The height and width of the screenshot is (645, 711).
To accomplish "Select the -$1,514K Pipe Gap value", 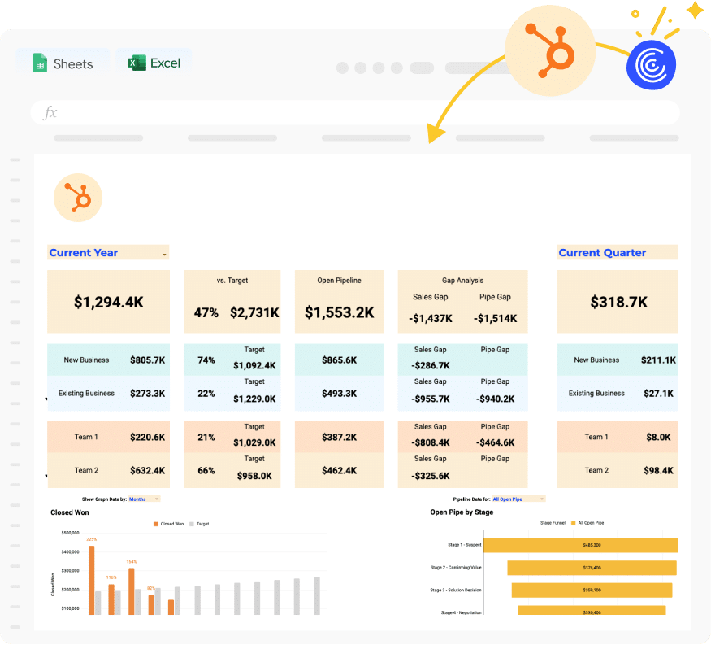I will pos(495,318).
